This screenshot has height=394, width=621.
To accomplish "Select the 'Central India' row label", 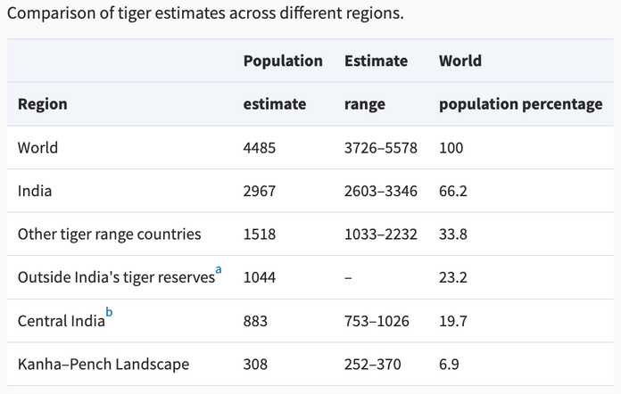I will pyautogui.click(x=62, y=321).
